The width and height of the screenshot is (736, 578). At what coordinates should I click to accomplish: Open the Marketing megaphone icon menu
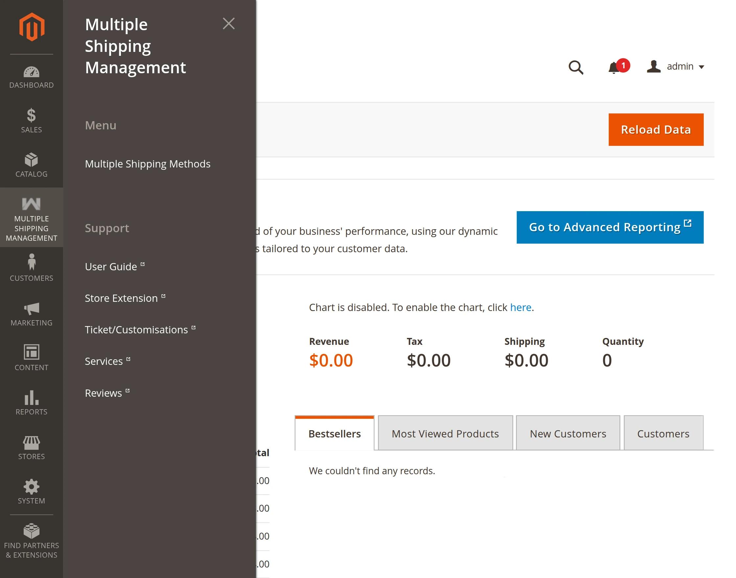[32, 314]
